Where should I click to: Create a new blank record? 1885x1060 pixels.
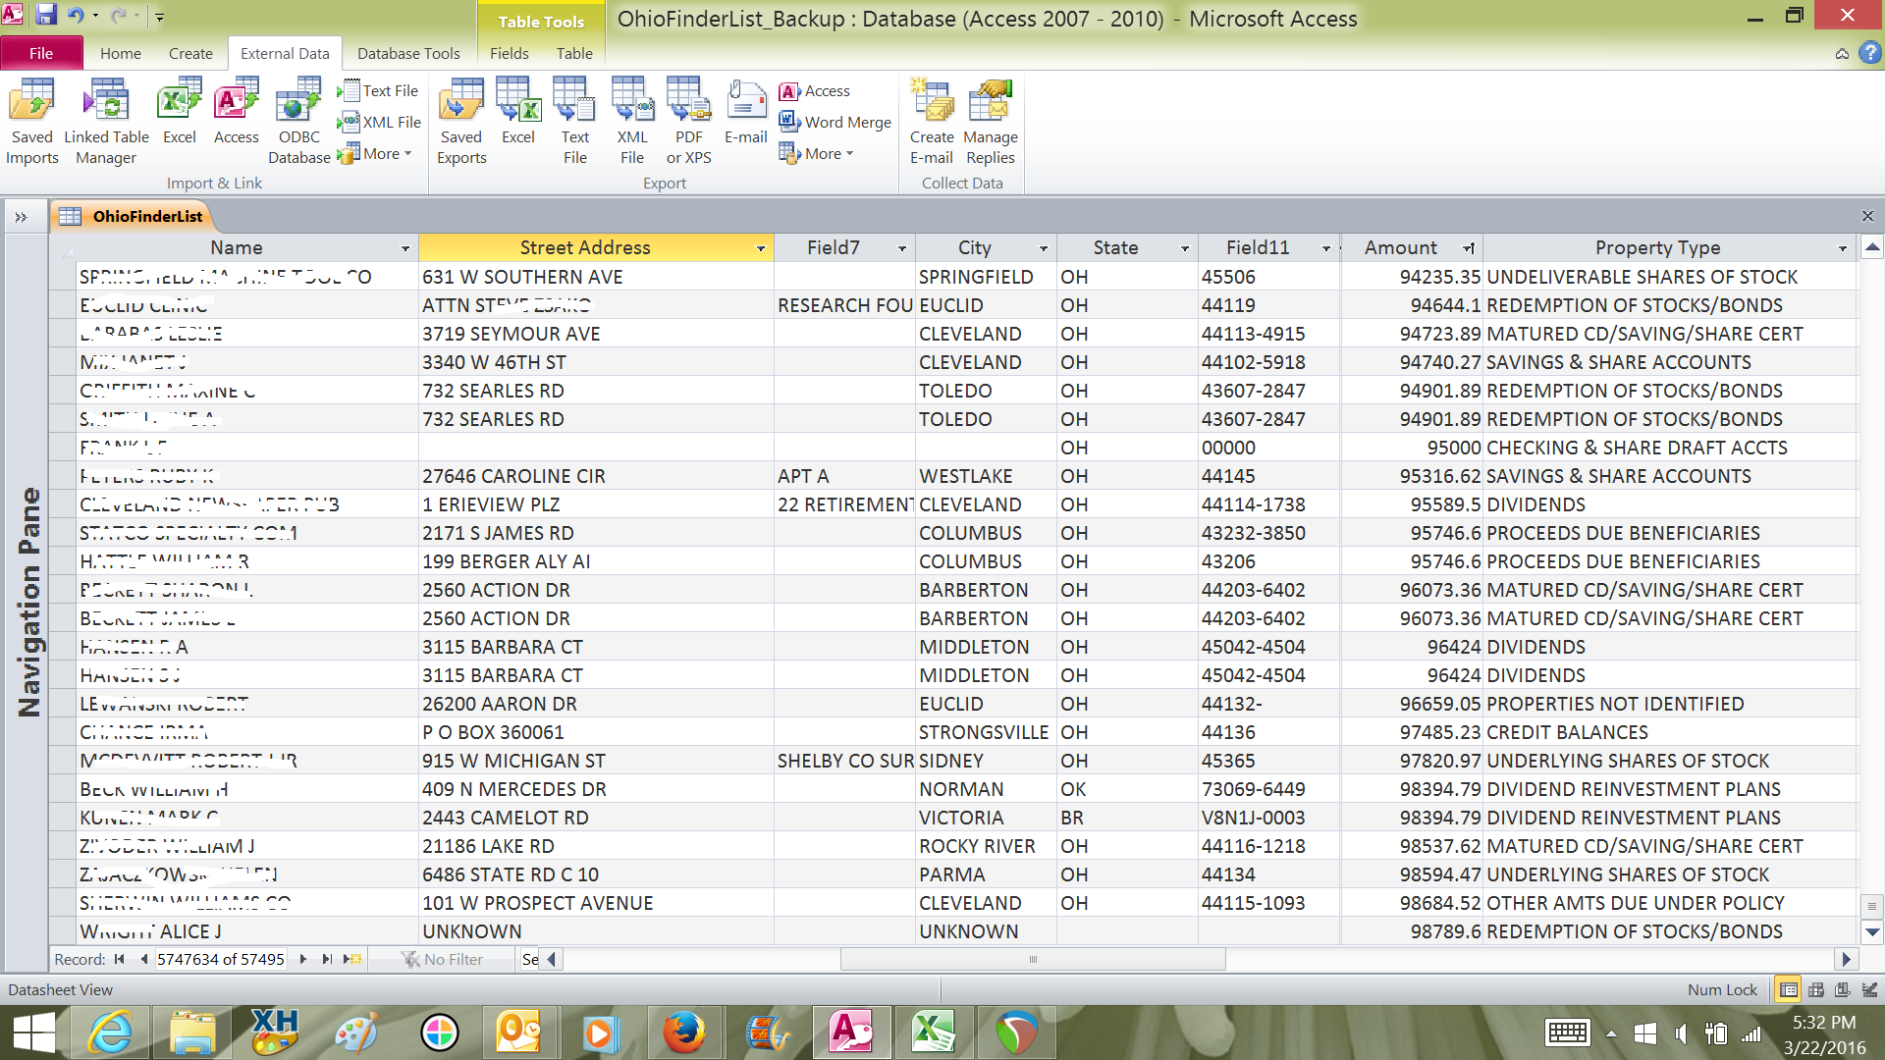352,959
